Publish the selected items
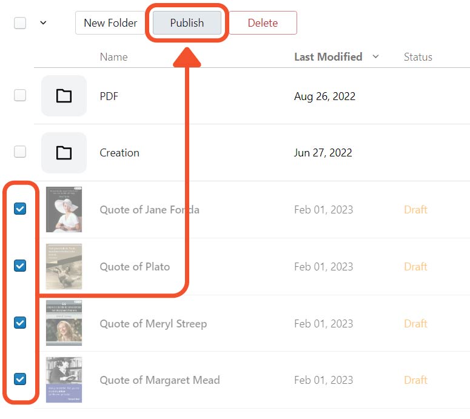 point(187,23)
